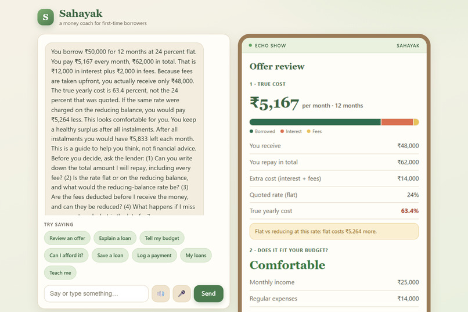Click the 'Monthly income' ₹25,000 value
The image size is (468, 312).
pos(408,282)
